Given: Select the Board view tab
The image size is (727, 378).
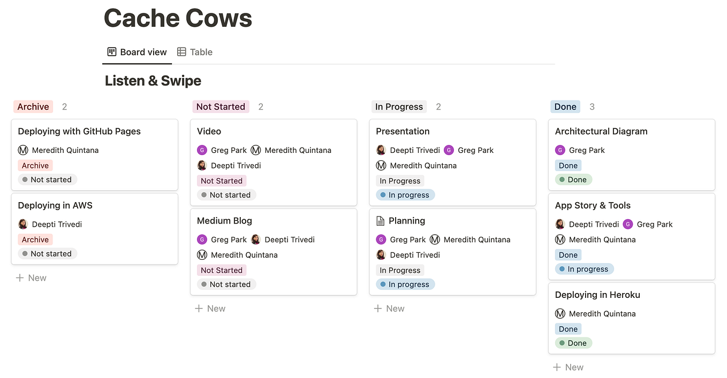Looking at the screenshot, I should [x=137, y=52].
